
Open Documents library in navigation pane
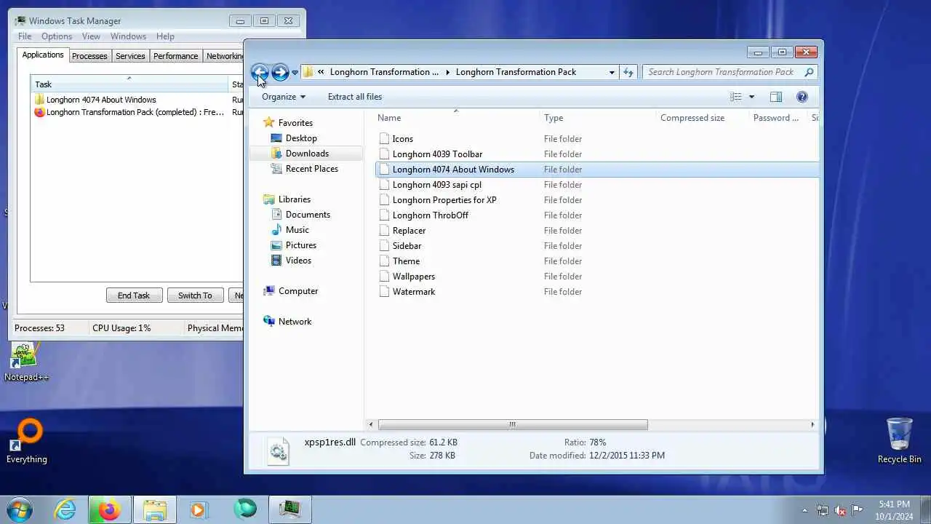[300, 215]
